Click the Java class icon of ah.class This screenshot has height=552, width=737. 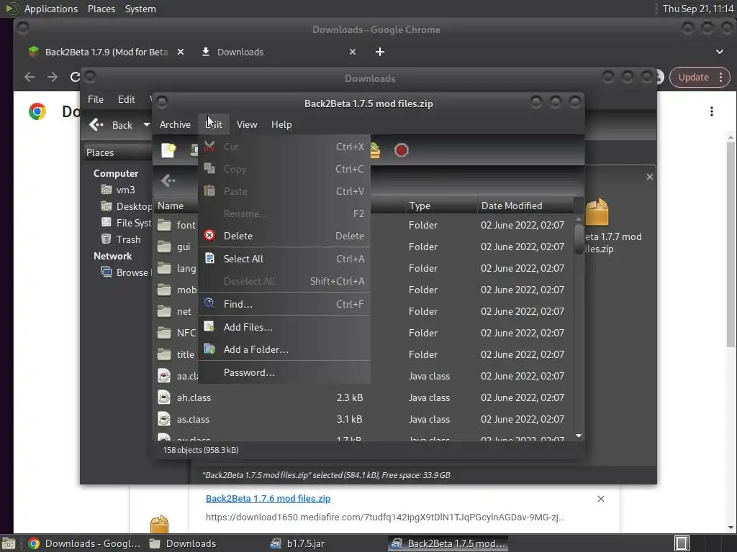pos(164,397)
